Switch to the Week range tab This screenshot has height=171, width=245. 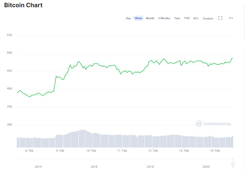(x=138, y=18)
